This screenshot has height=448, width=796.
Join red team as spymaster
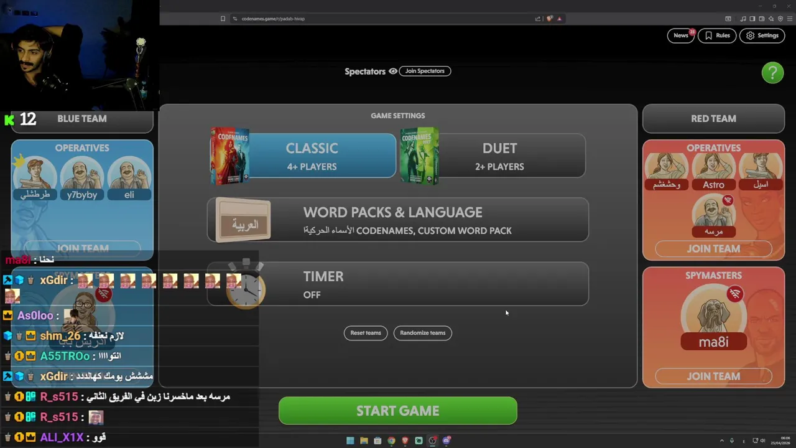click(x=713, y=376)
